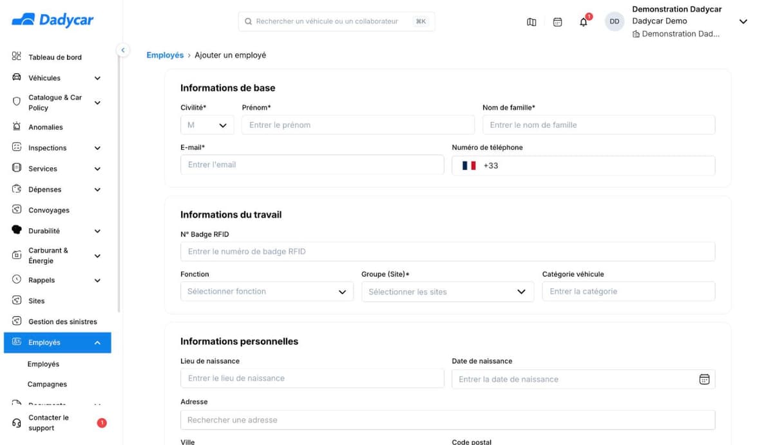Click the N° Badge RFID input field
Viewport: 773px width, 445px height.
[448, 251]
